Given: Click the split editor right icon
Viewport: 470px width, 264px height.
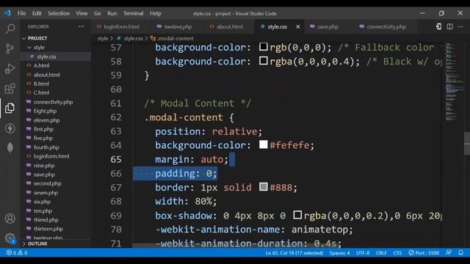Looking at the screenshot, I should point(450,26).
